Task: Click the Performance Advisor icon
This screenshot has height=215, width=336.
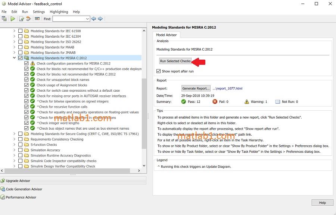Action: (x=3, y=197)
